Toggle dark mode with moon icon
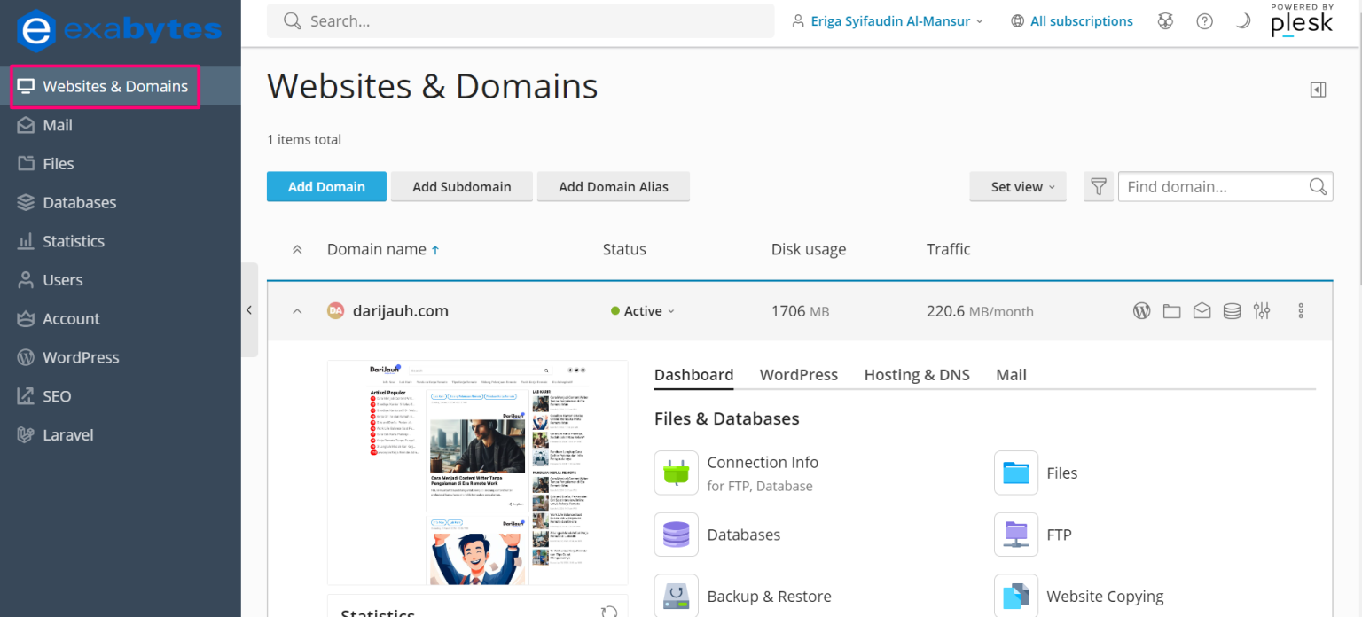 1243,21
